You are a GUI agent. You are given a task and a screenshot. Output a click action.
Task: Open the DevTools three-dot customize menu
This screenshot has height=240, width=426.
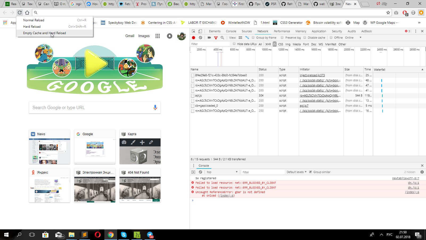click(416, 31)
